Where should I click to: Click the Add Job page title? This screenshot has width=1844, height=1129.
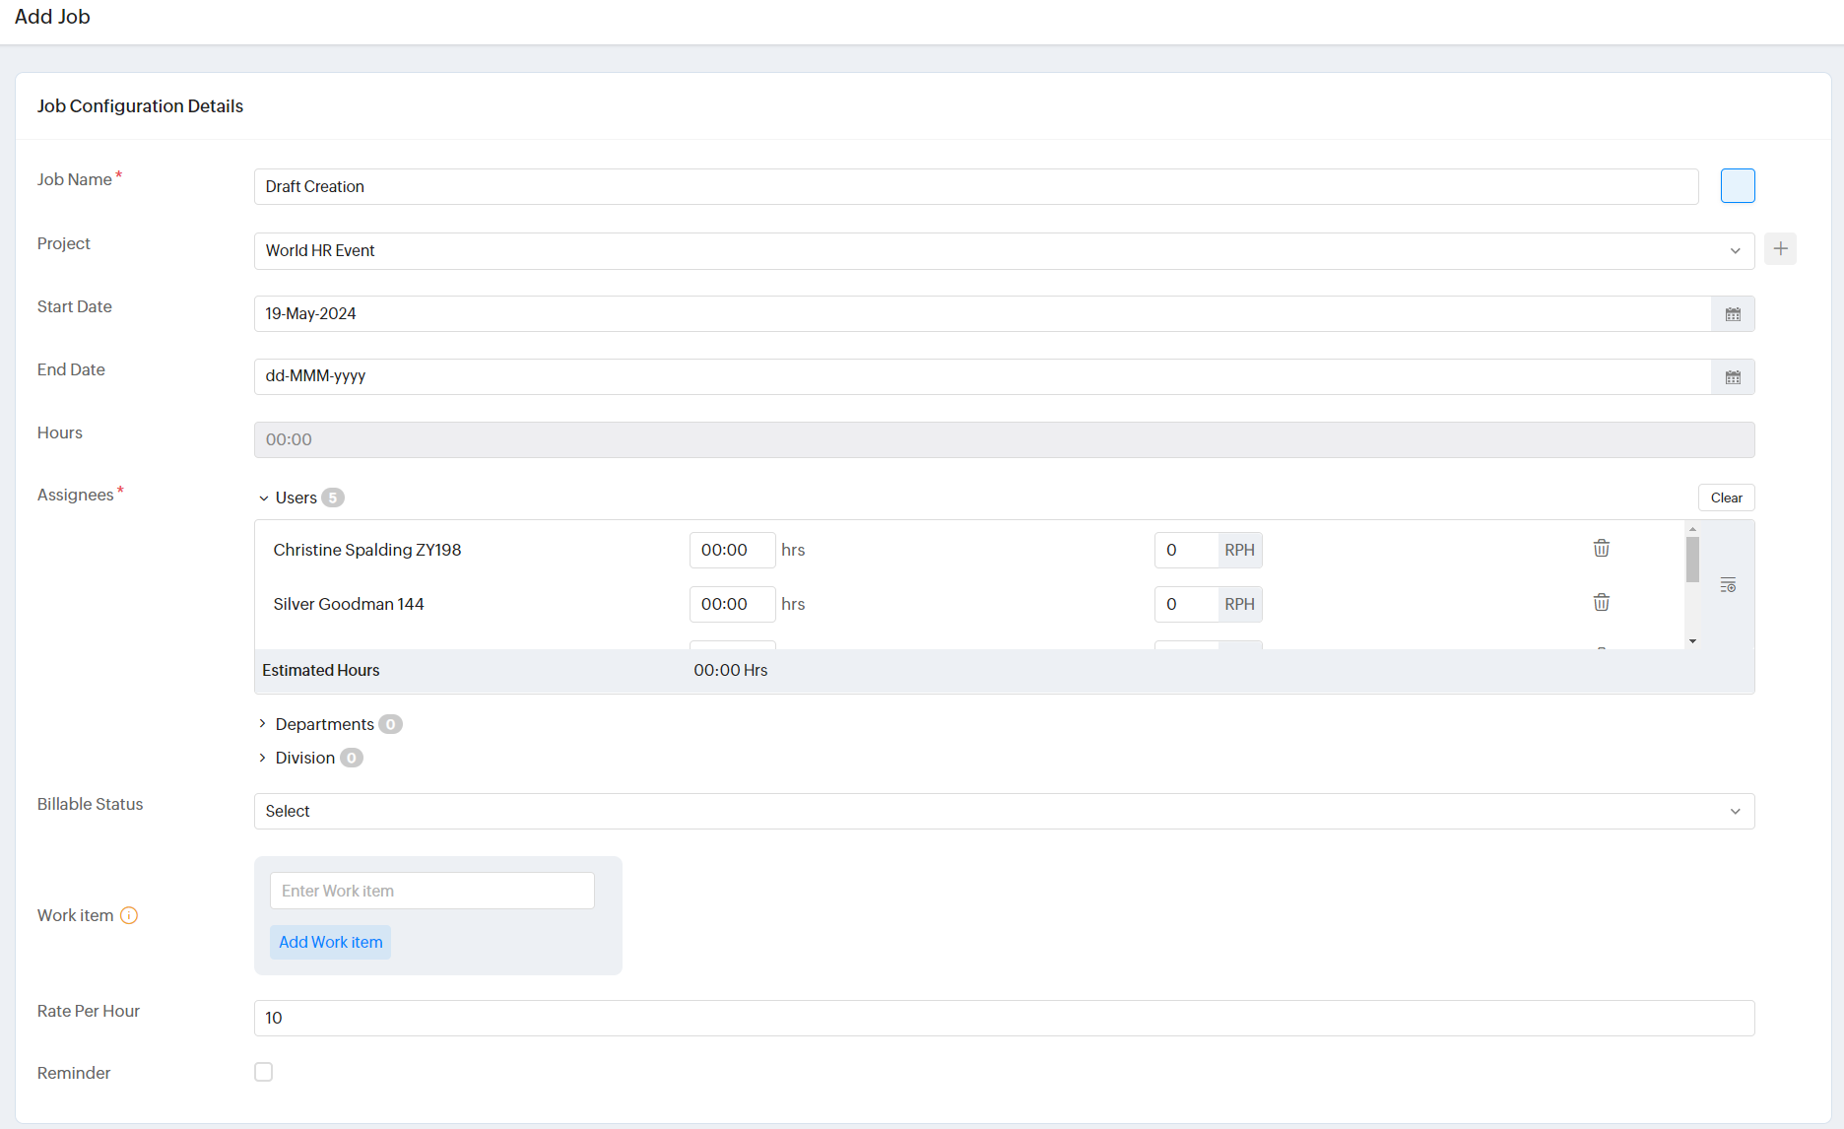coord(52,17)
